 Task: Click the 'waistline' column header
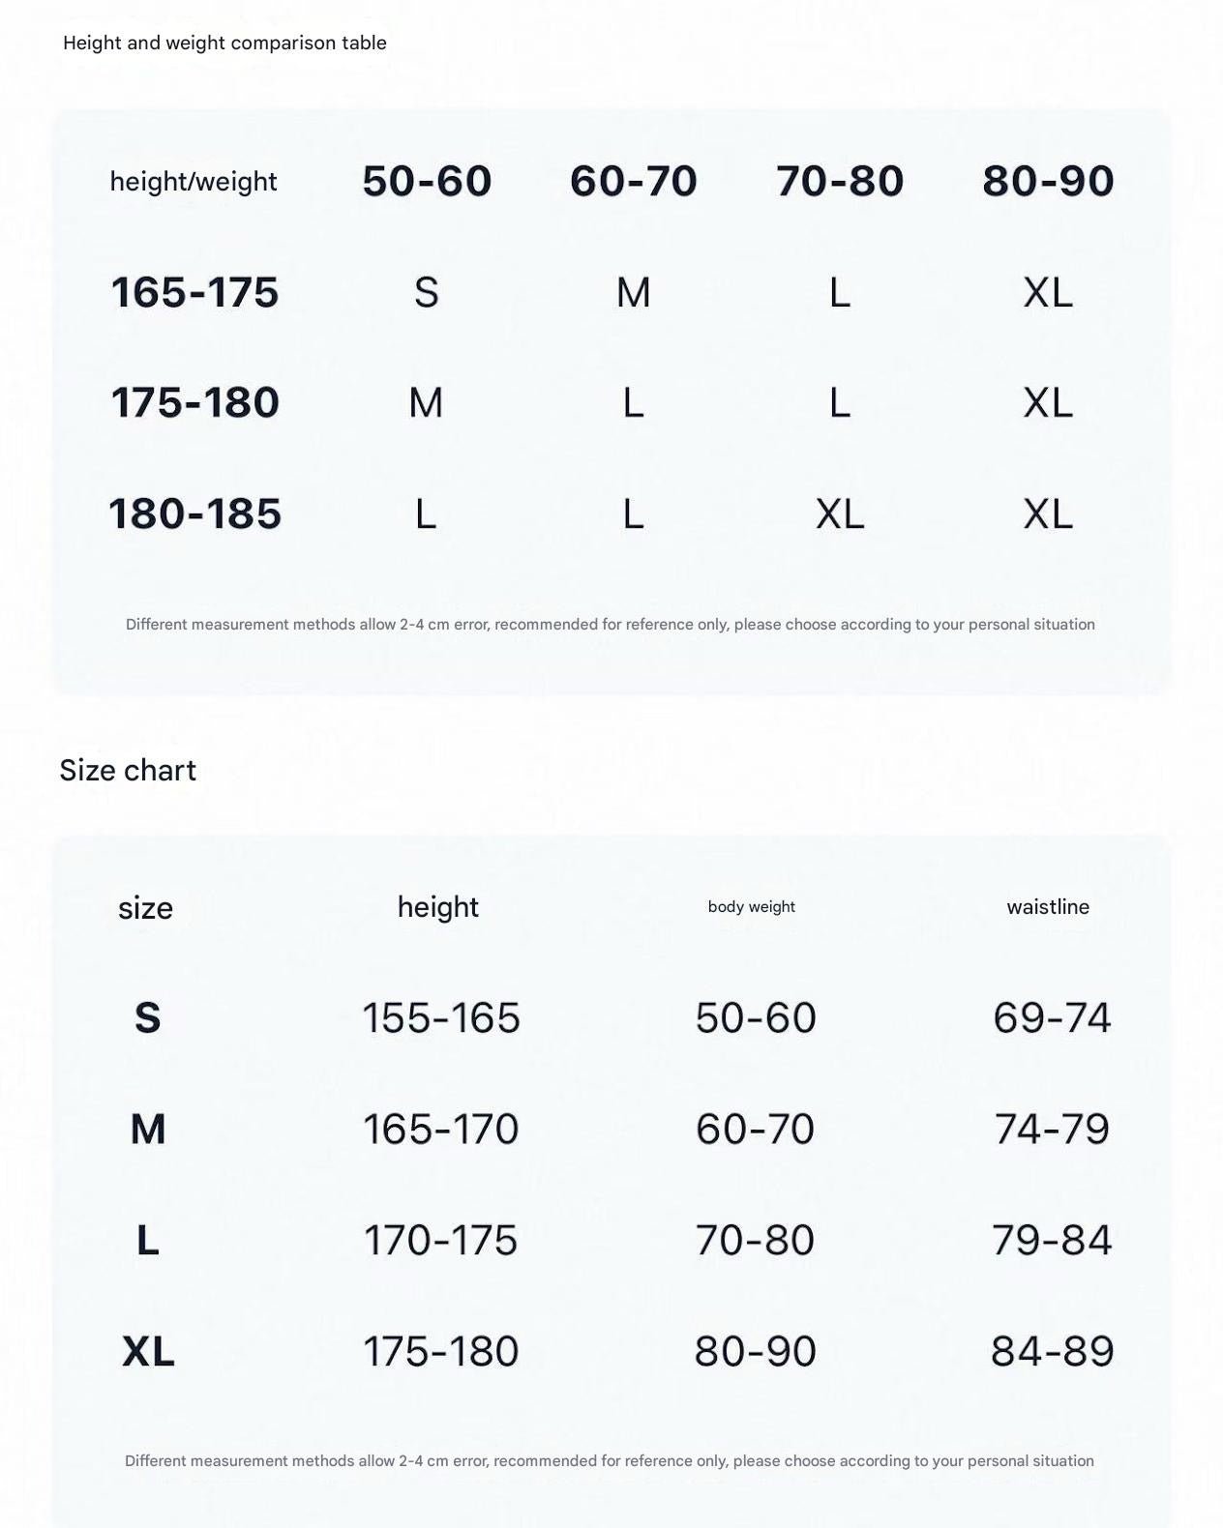1048,906
